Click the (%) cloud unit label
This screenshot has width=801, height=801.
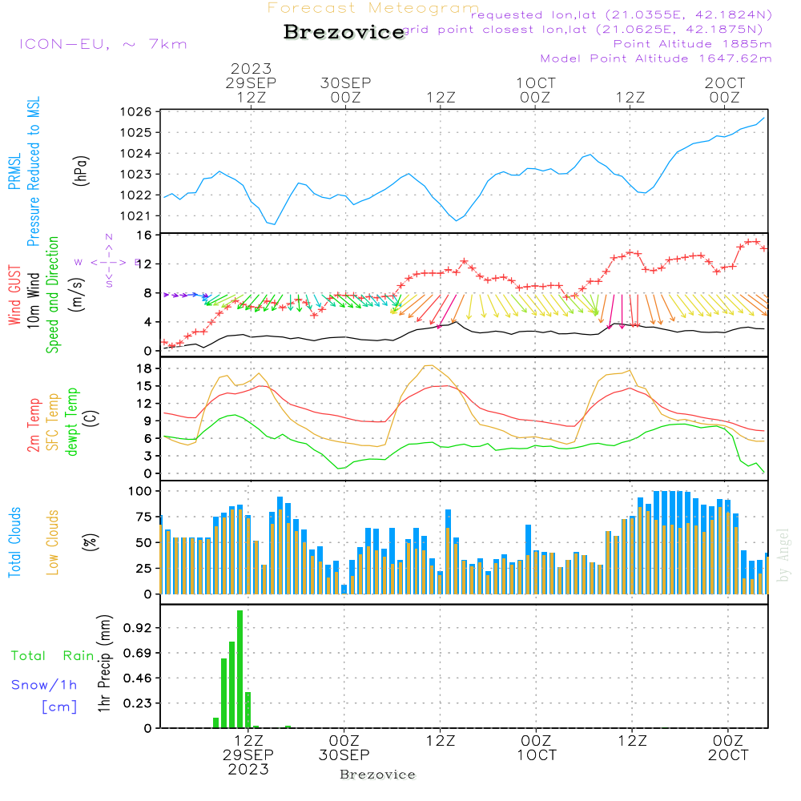(90, 542)
